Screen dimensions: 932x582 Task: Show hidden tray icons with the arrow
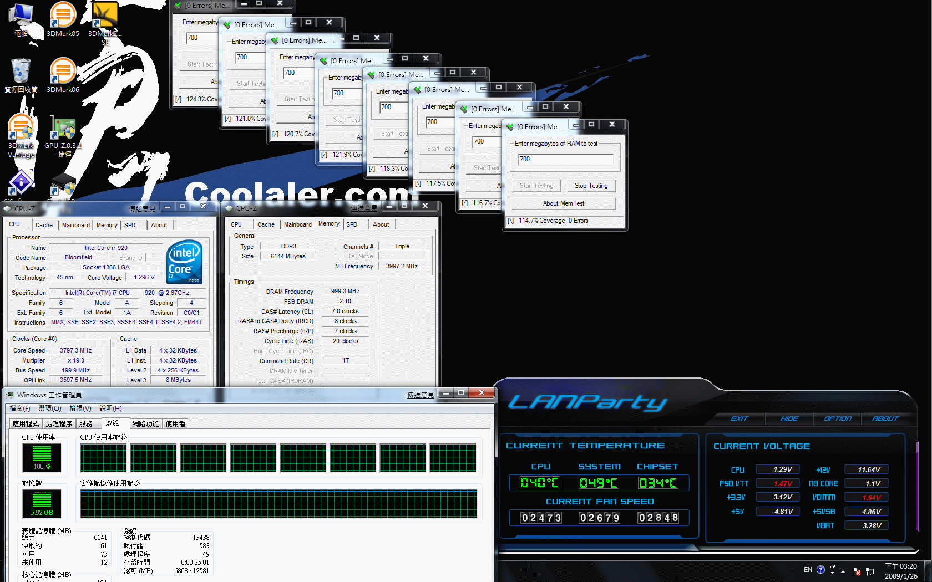(x=843, y=571)
